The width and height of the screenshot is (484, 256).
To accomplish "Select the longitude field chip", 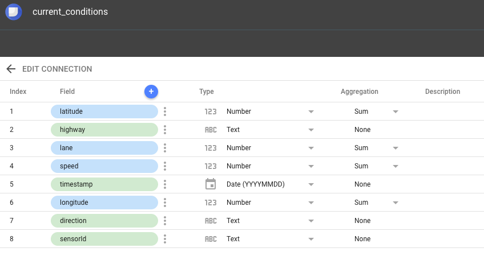I will click(x=104, y=203).
